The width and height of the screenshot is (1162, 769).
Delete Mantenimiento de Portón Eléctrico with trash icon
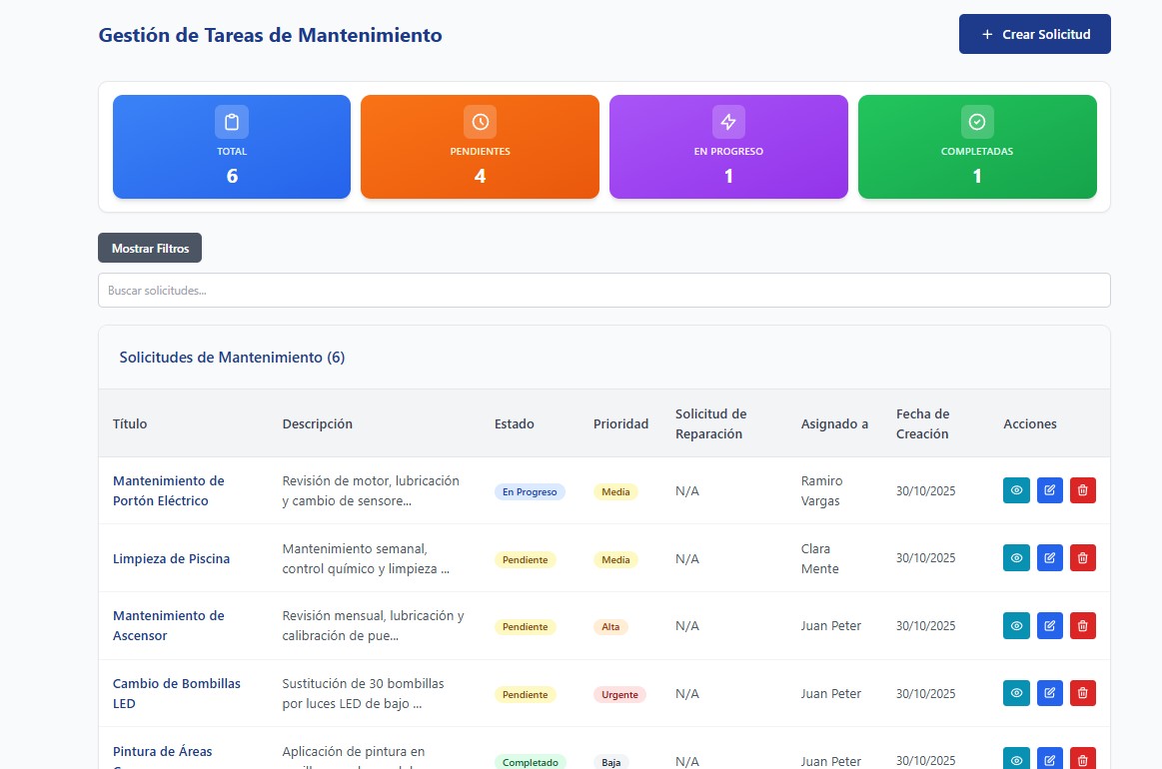click(x=1083, y=490)
